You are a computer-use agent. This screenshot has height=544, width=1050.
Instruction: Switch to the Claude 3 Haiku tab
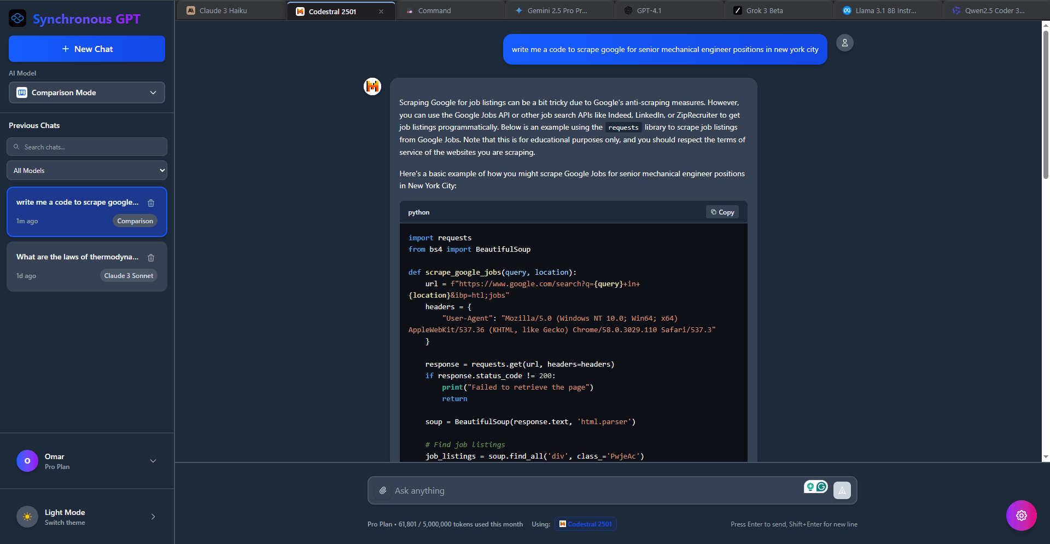click(x=230, y=11)
